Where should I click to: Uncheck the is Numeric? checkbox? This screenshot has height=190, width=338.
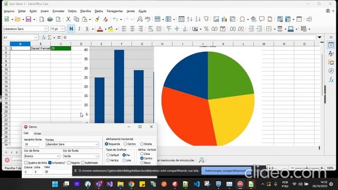[50, 163]
